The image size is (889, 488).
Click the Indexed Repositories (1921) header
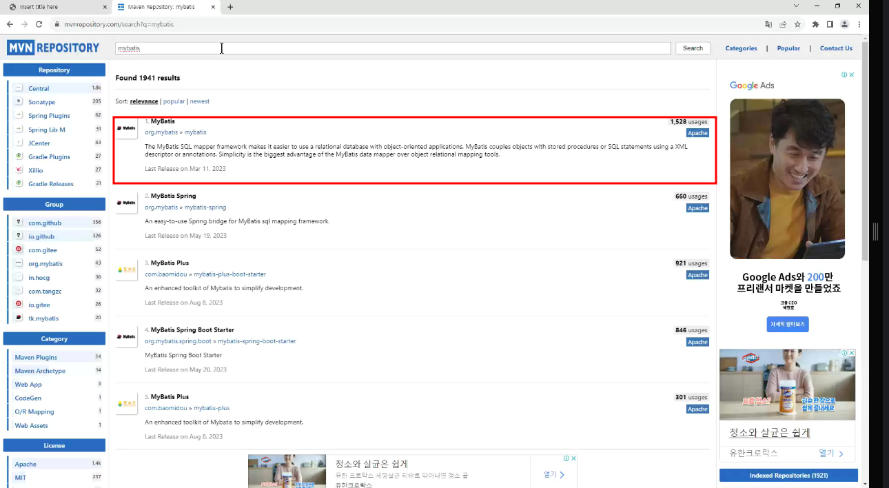click(x=788, y=476)
